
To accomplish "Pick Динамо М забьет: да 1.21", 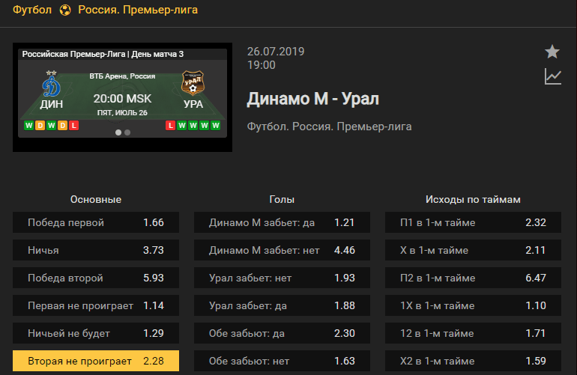I will (282, 222).
